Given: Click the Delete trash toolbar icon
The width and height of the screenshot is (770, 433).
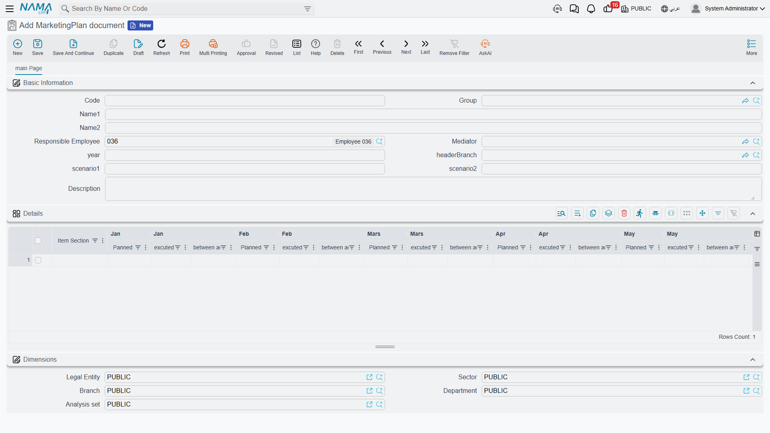Looking at the screenshot, I should click(x=337, y=44).
